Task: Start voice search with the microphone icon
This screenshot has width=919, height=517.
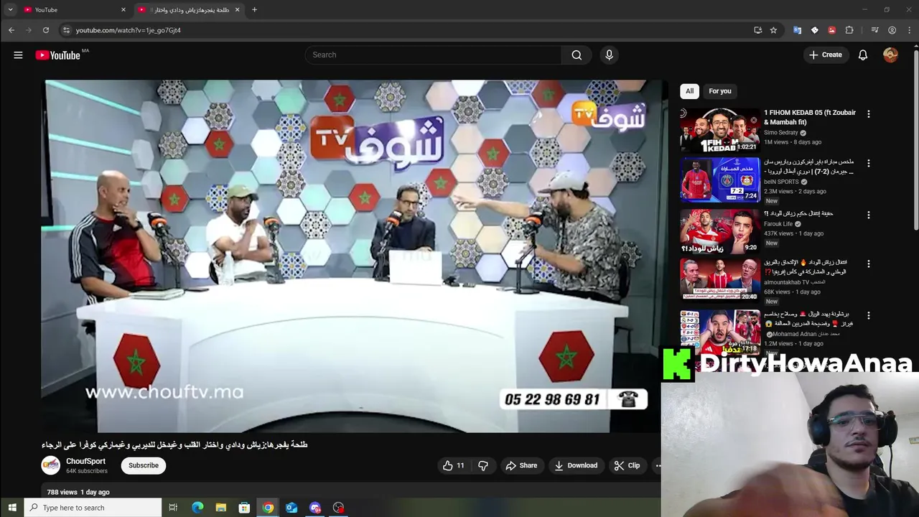Action: point(609,55)
